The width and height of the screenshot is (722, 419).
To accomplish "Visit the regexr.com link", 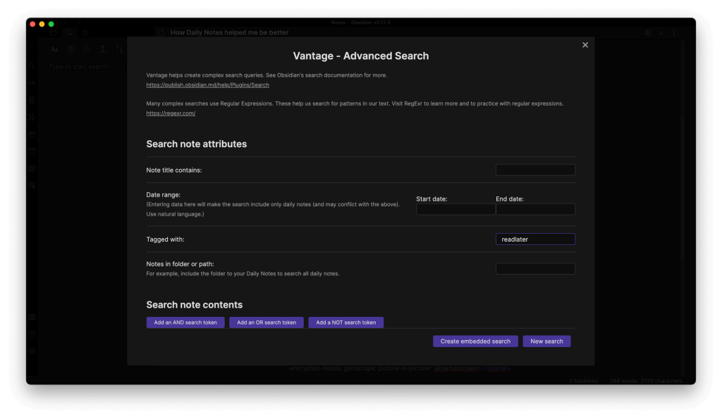I will click(171, 113).
